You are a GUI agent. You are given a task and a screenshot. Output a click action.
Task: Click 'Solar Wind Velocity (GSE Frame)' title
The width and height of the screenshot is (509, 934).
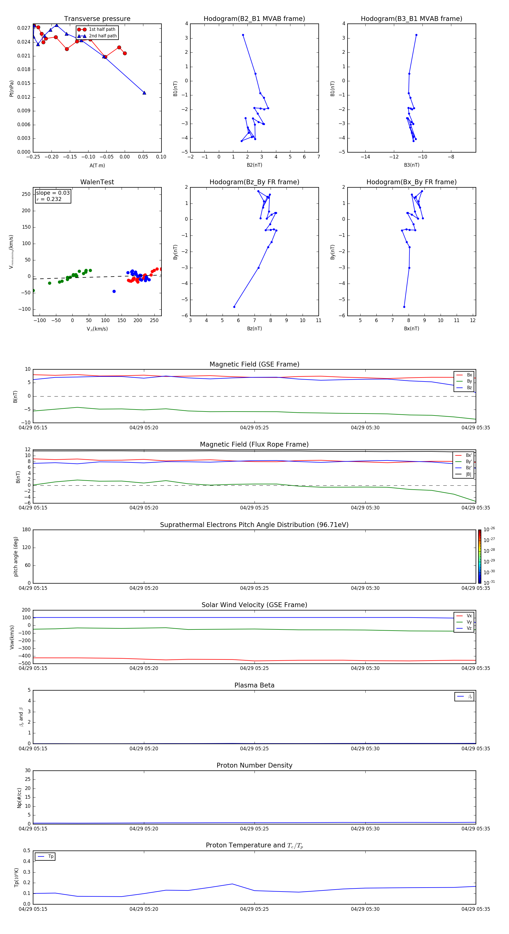click(254, 605)
